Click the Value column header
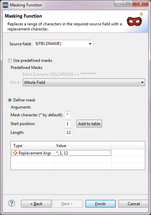 point(83,146)
